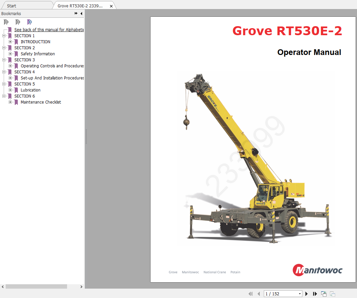Collapse the SECTION 1 tree node
Image resolution: width=357 pixels, height=298 pixels.
pyautogui.click(x=4, y=36)
